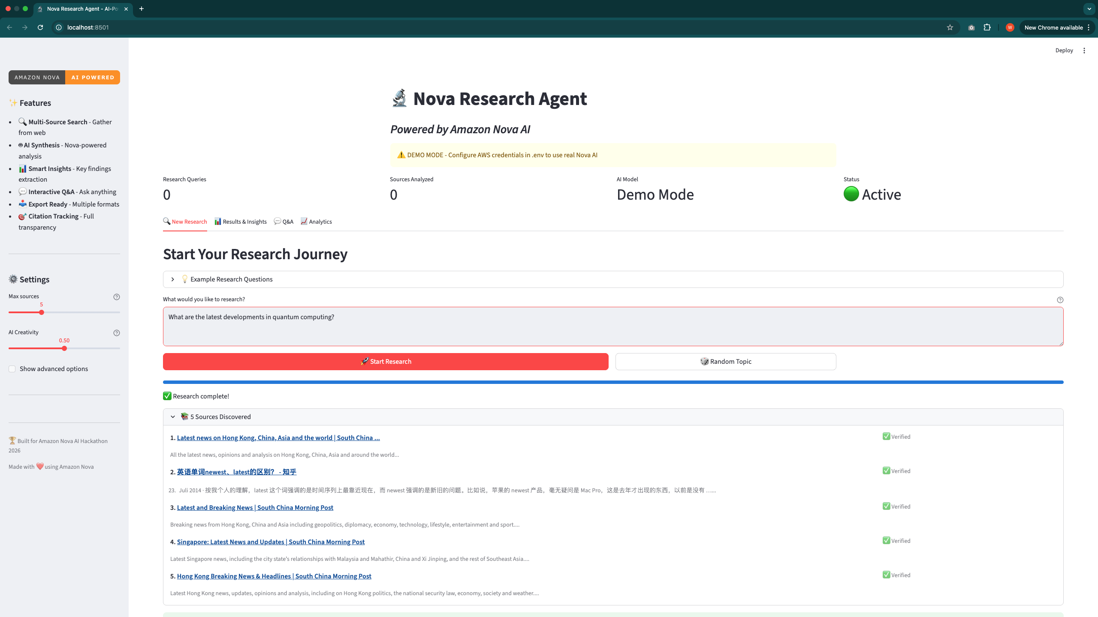Image resolution: width=1098 pixels, height=617 pixels.
Task: Click the AI Creativity help icon
Action: (x=116, y=333)
